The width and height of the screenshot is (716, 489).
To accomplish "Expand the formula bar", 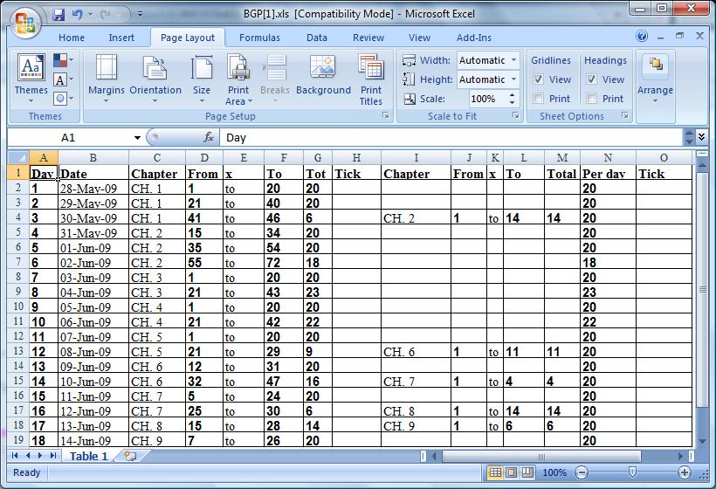I will pyautogui.click(x=701, y=136).
